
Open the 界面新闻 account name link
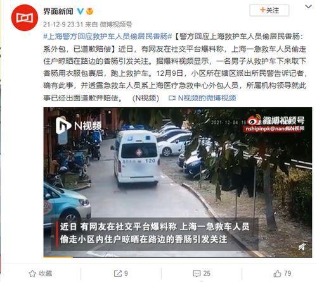[x=58, y=11]
